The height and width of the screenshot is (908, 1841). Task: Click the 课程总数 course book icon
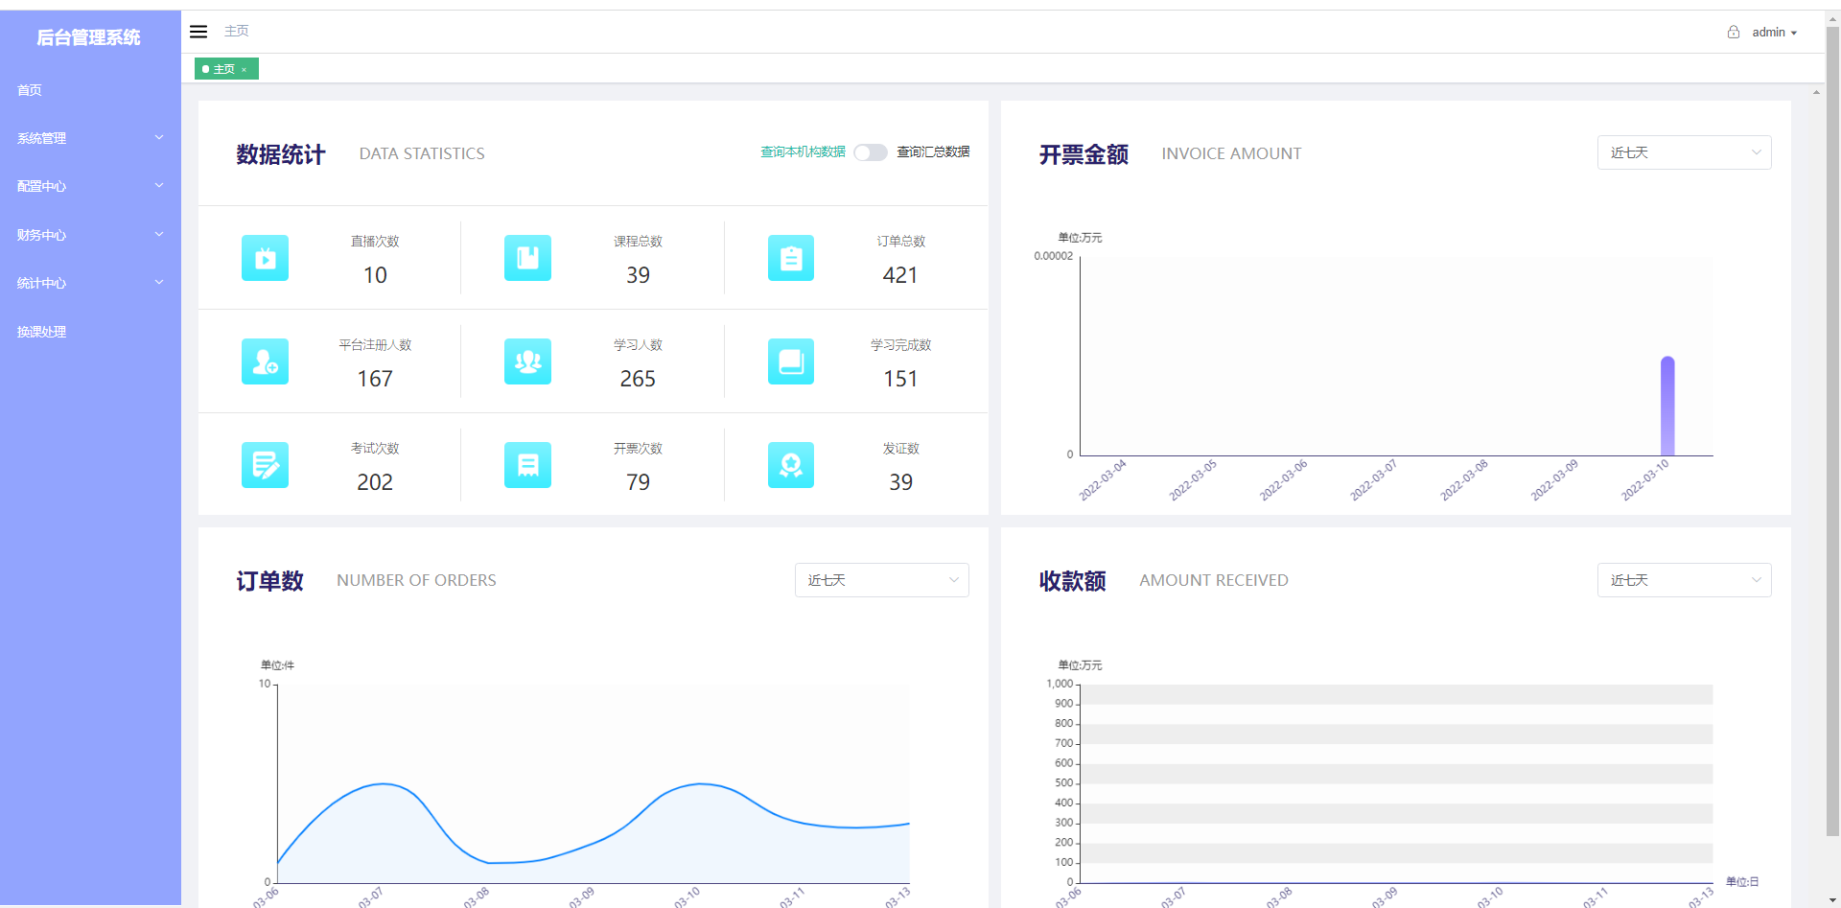527,258
